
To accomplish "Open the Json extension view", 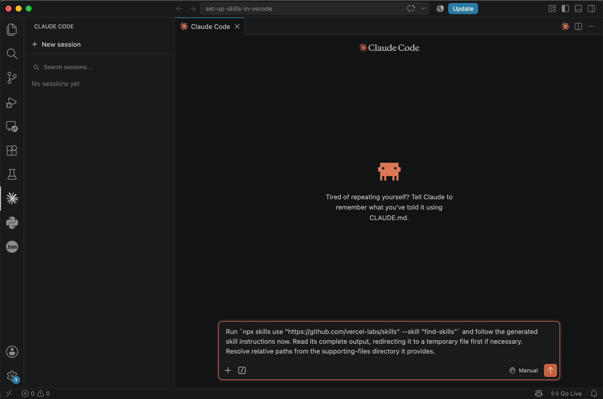I will pyautogui.click(x=12, y=246).
